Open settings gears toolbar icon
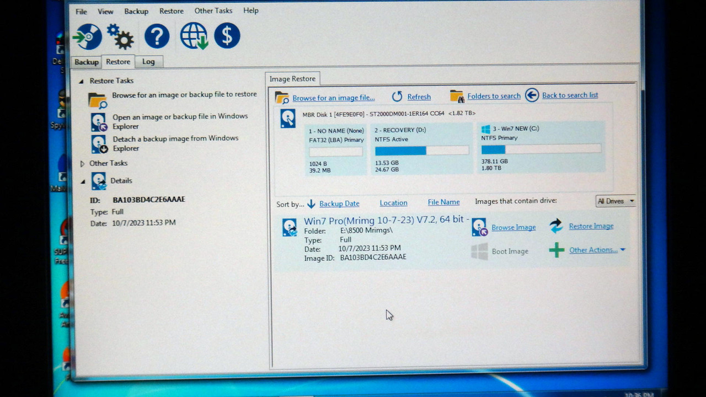Viewport: 706px width, 397px height. point(121,37)
